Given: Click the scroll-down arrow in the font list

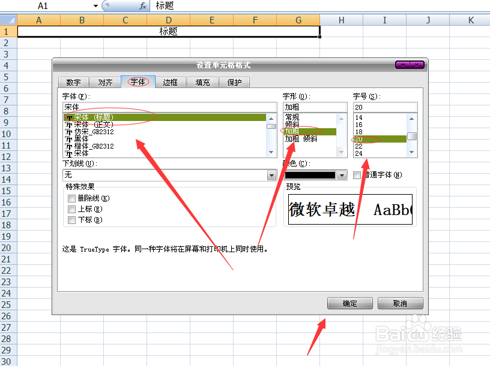Looking at the screenshot, I should click(x=271, y=152).
